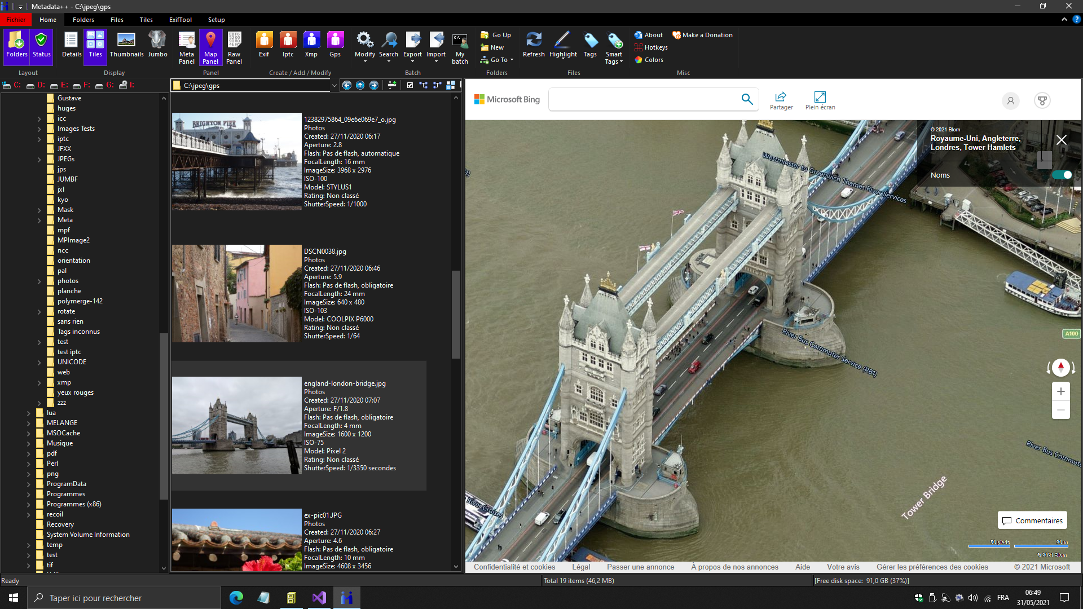The height and width of the screenshot is (609, 1083).
Task: Toggle the select-all checkbox in path toolbar
Action: [410, 86]
